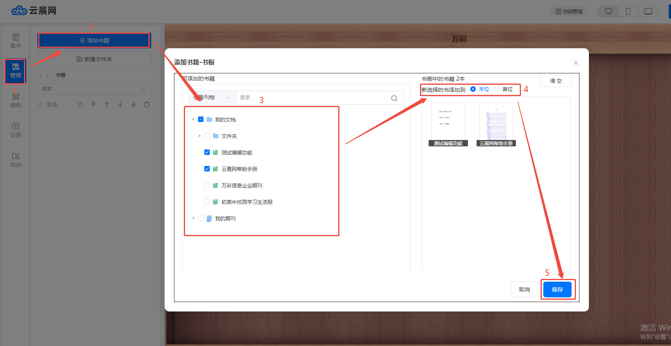Click the move-to-top arrow icon
Viewport: 671px width, 346px height.
(x=93, y=104)
